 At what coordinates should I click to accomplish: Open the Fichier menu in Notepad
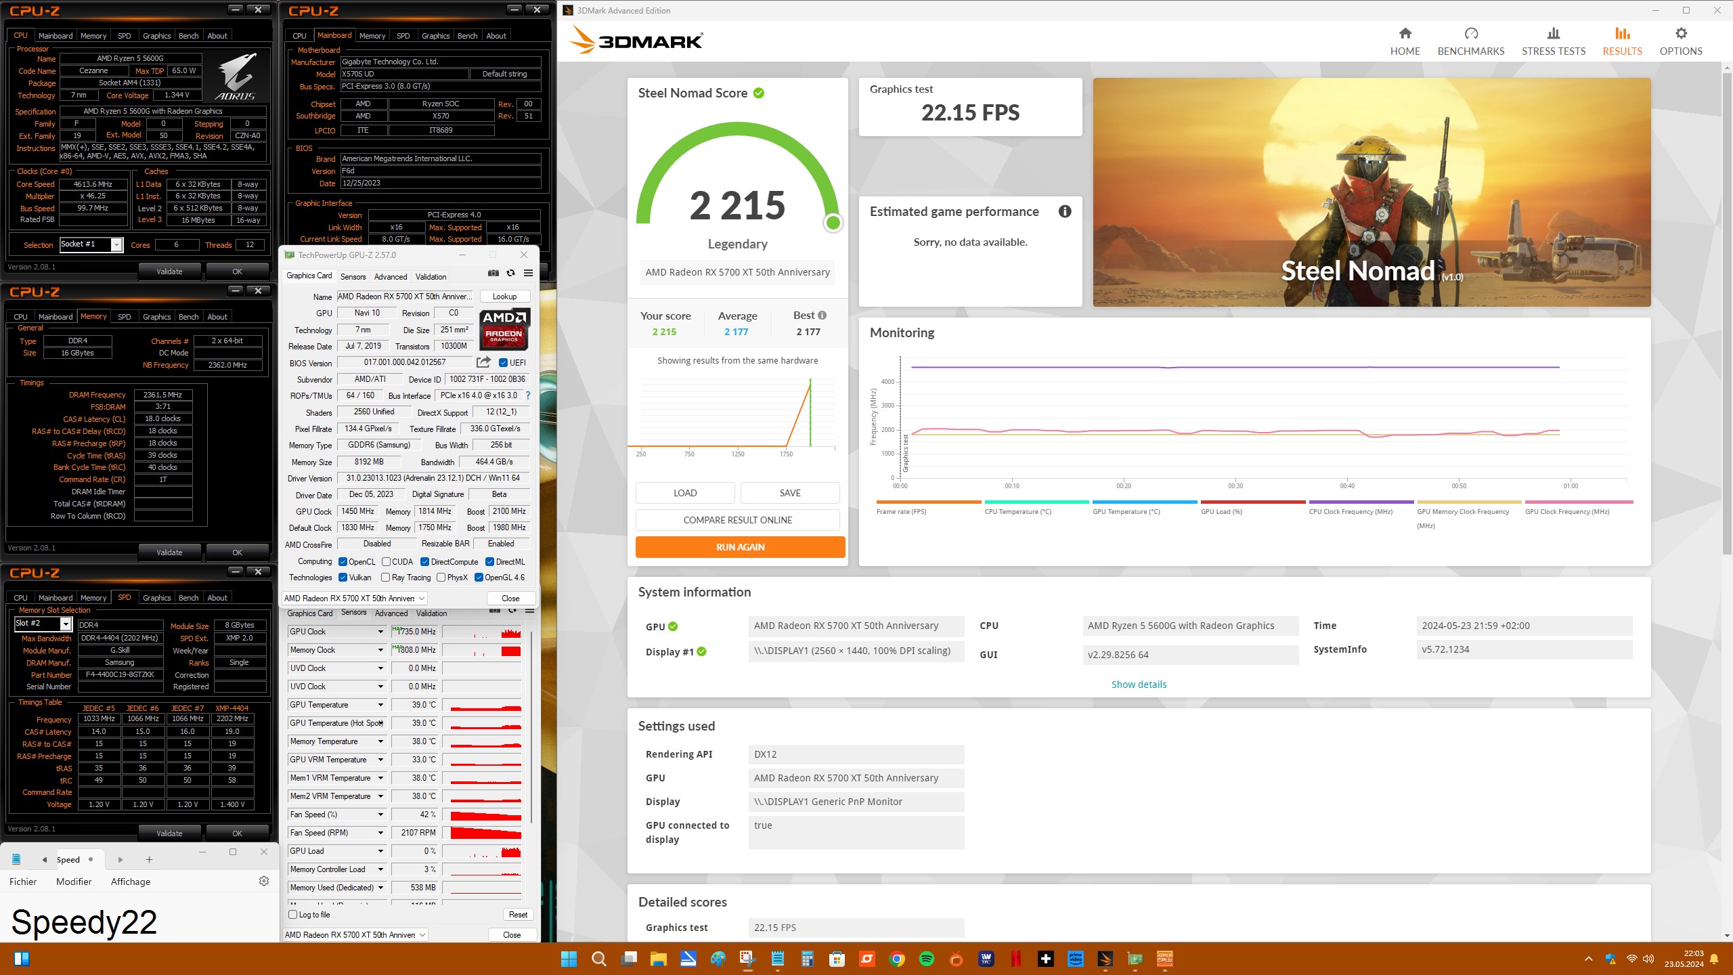23,882
